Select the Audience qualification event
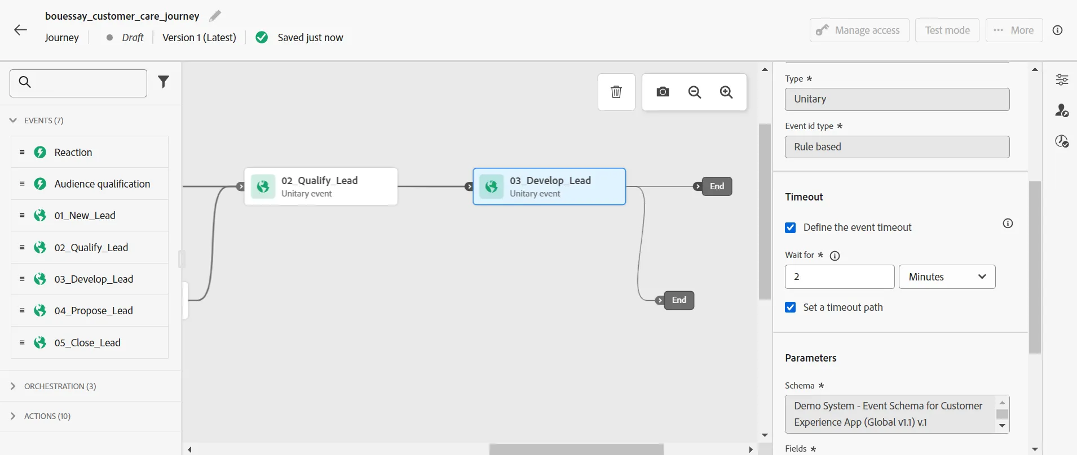1077x455 pixels. [90, 184]
